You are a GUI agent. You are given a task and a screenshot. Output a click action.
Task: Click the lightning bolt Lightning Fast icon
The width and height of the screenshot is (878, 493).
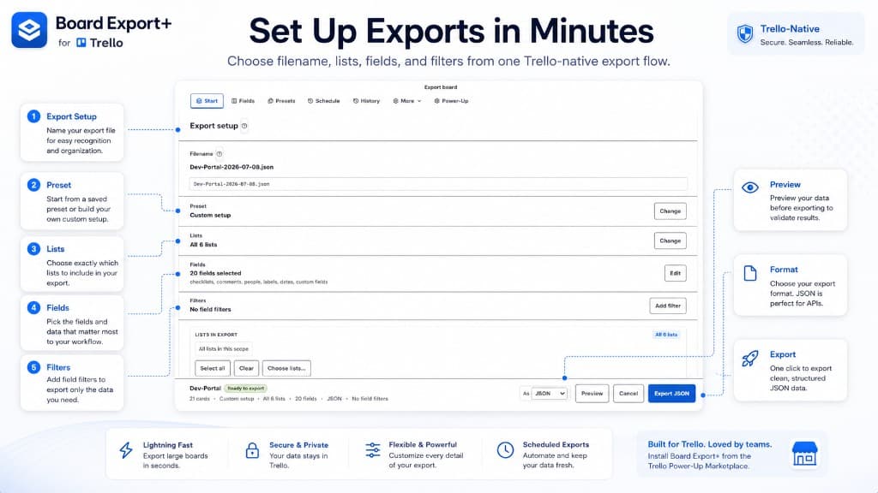point(126,449)
